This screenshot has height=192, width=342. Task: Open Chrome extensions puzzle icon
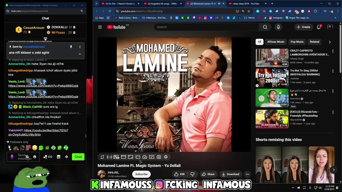[316, 11]
